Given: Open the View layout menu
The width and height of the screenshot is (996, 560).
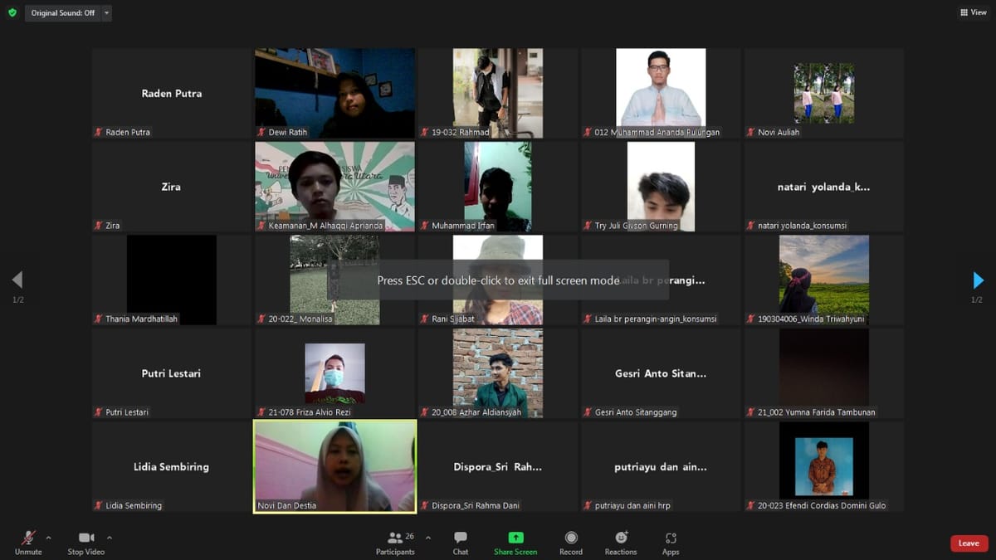Looking at the screenshot, I should coord(974,12).
